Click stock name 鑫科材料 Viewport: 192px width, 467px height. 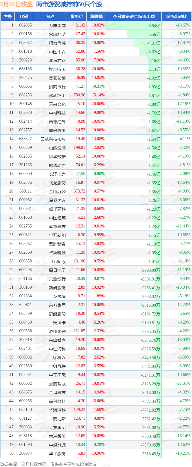(x=57, y=401)
